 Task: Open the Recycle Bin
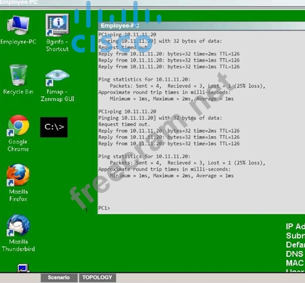[18, 76]
